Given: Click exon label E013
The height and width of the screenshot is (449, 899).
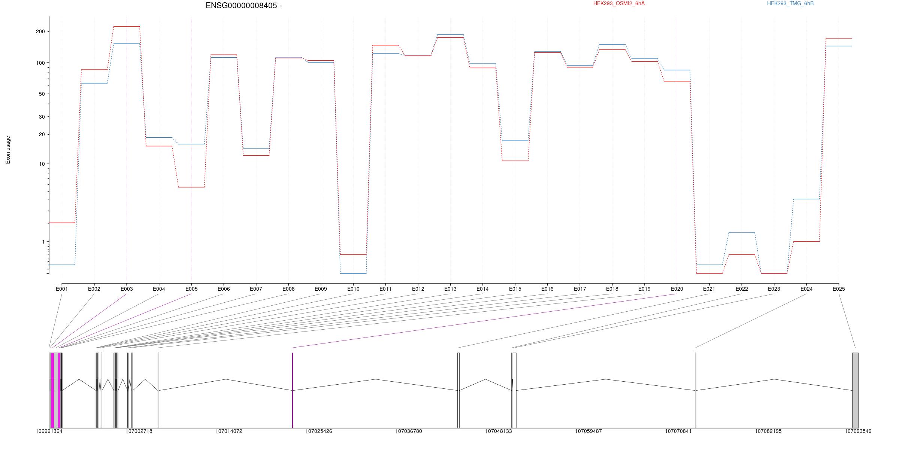Looking at the screenshot, I should pyautogui.click(x=450, y=289).
